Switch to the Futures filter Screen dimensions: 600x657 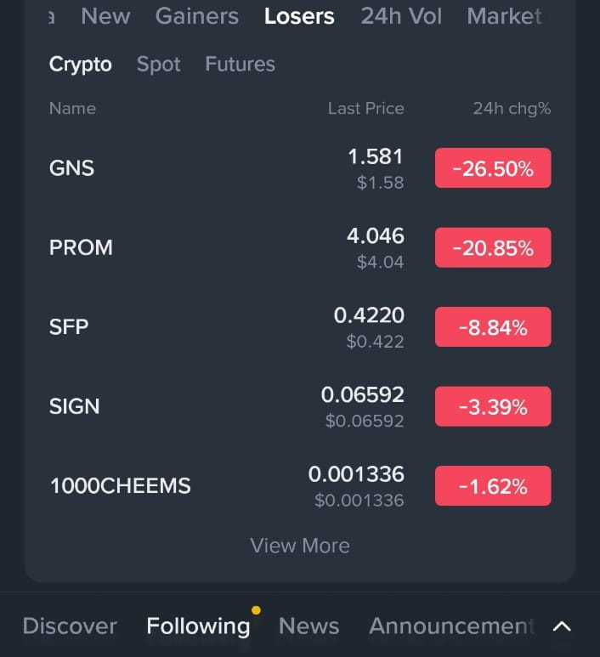coord(240,64)
